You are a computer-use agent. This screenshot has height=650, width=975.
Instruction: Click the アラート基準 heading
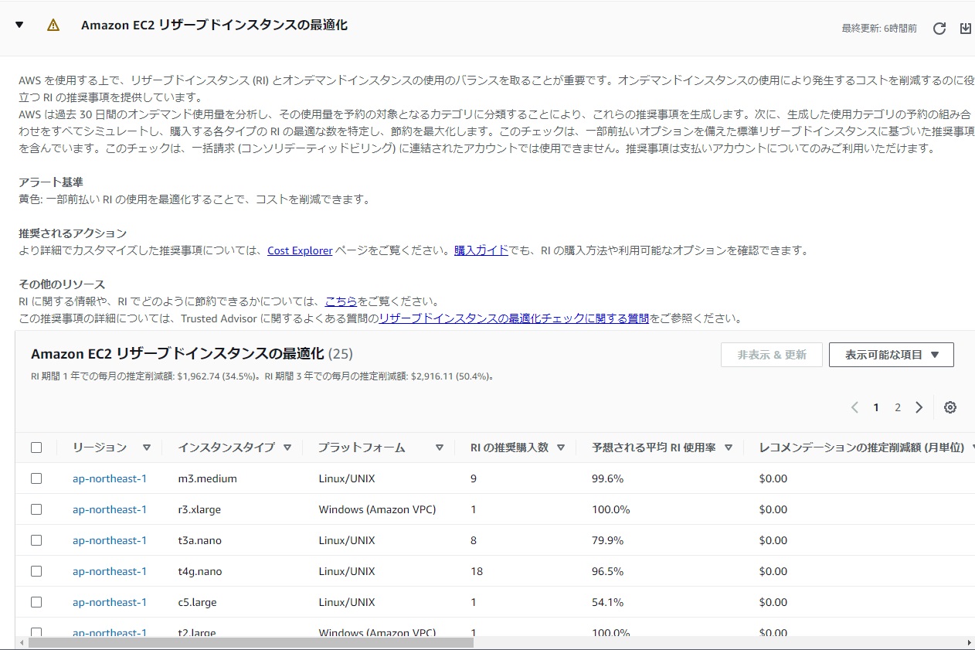(51, 182)
